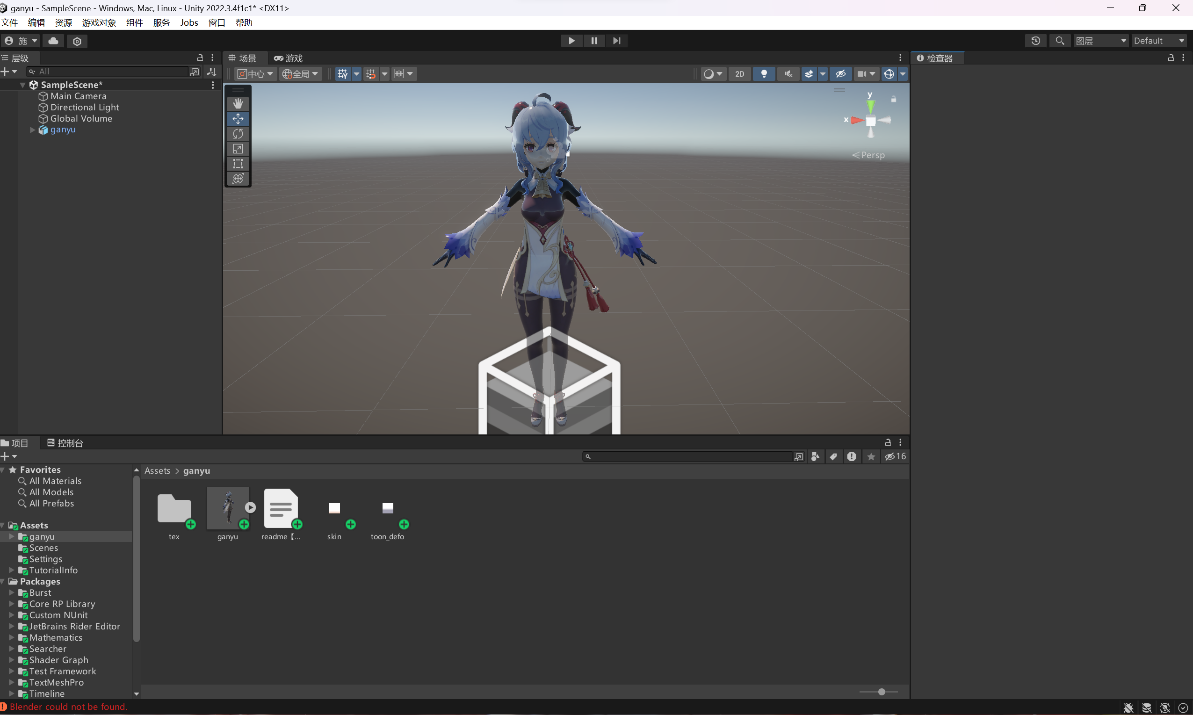Select the Rect transform tool
The height and width of the screenshot is (715, 1193).
click(238, 164)
